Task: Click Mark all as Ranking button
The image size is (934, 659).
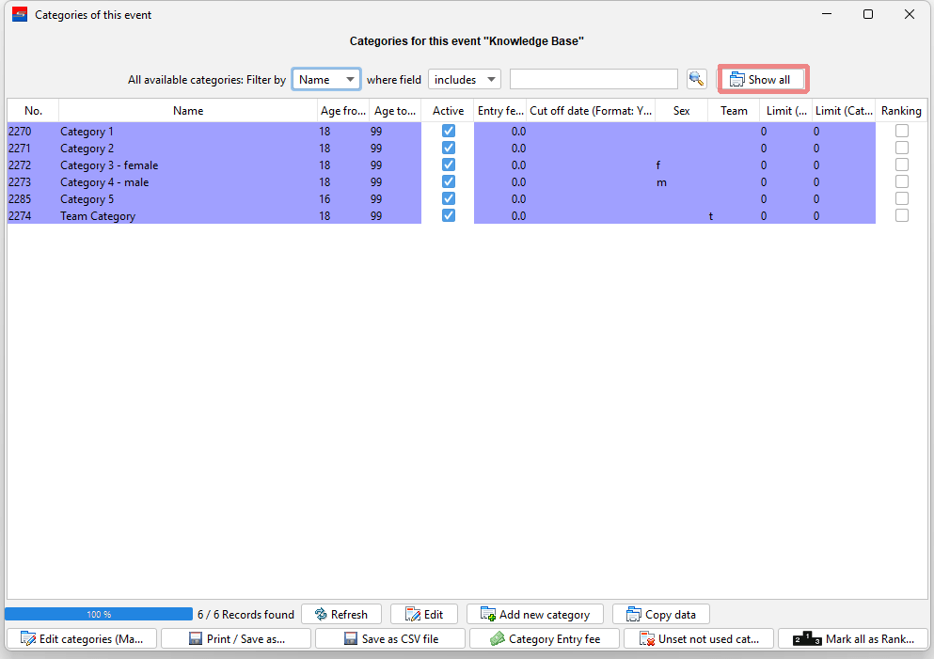Action: 853,638
